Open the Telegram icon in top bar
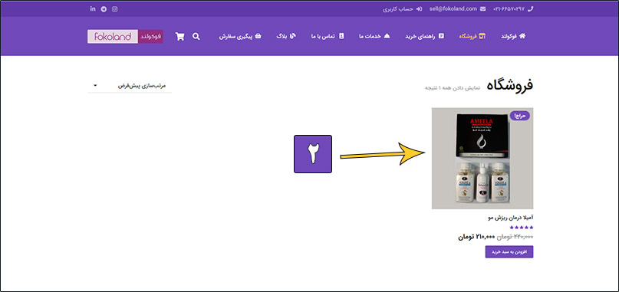619x292 pixels. point(104,8)
